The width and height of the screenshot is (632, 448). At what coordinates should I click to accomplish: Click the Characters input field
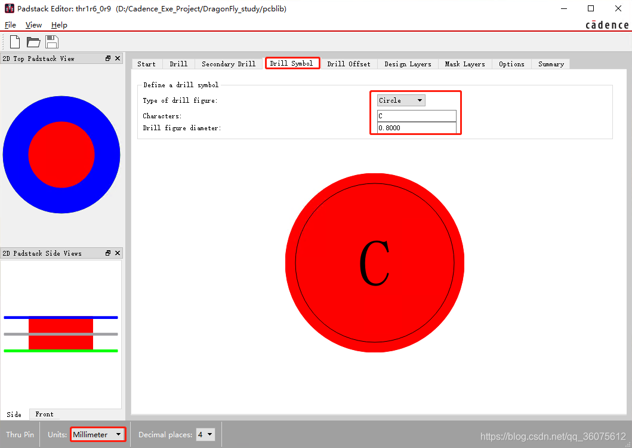coord(417,116)
